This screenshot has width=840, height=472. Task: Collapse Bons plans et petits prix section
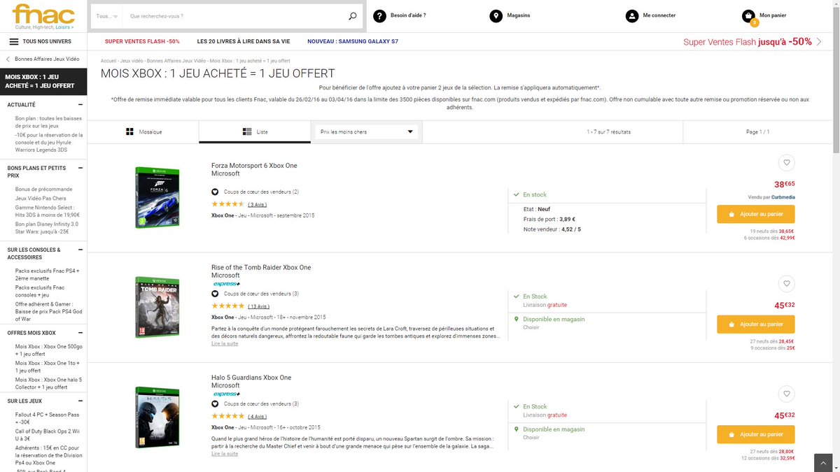pyautogui.click(x=80, y=168)
